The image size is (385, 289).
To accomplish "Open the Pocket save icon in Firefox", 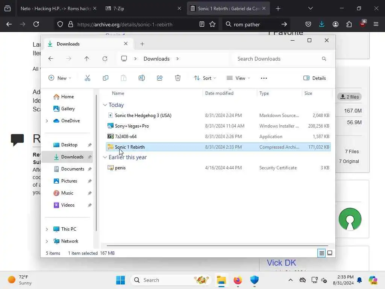I will click(x=308, y=24).
